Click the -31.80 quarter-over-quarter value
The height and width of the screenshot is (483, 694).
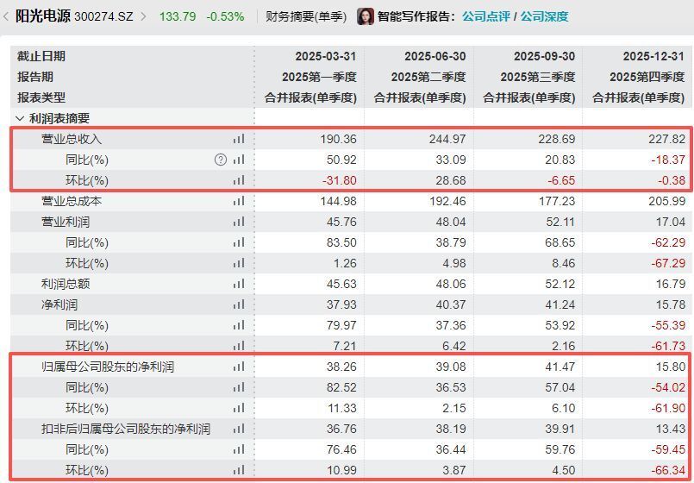tap(340, 180)
